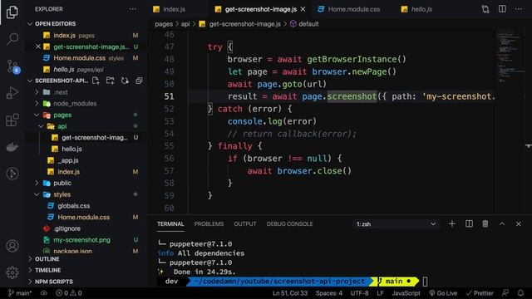Click the New Folder icon in explorer
This screenshot has height=299, width=532.
[x=110, y=81]
